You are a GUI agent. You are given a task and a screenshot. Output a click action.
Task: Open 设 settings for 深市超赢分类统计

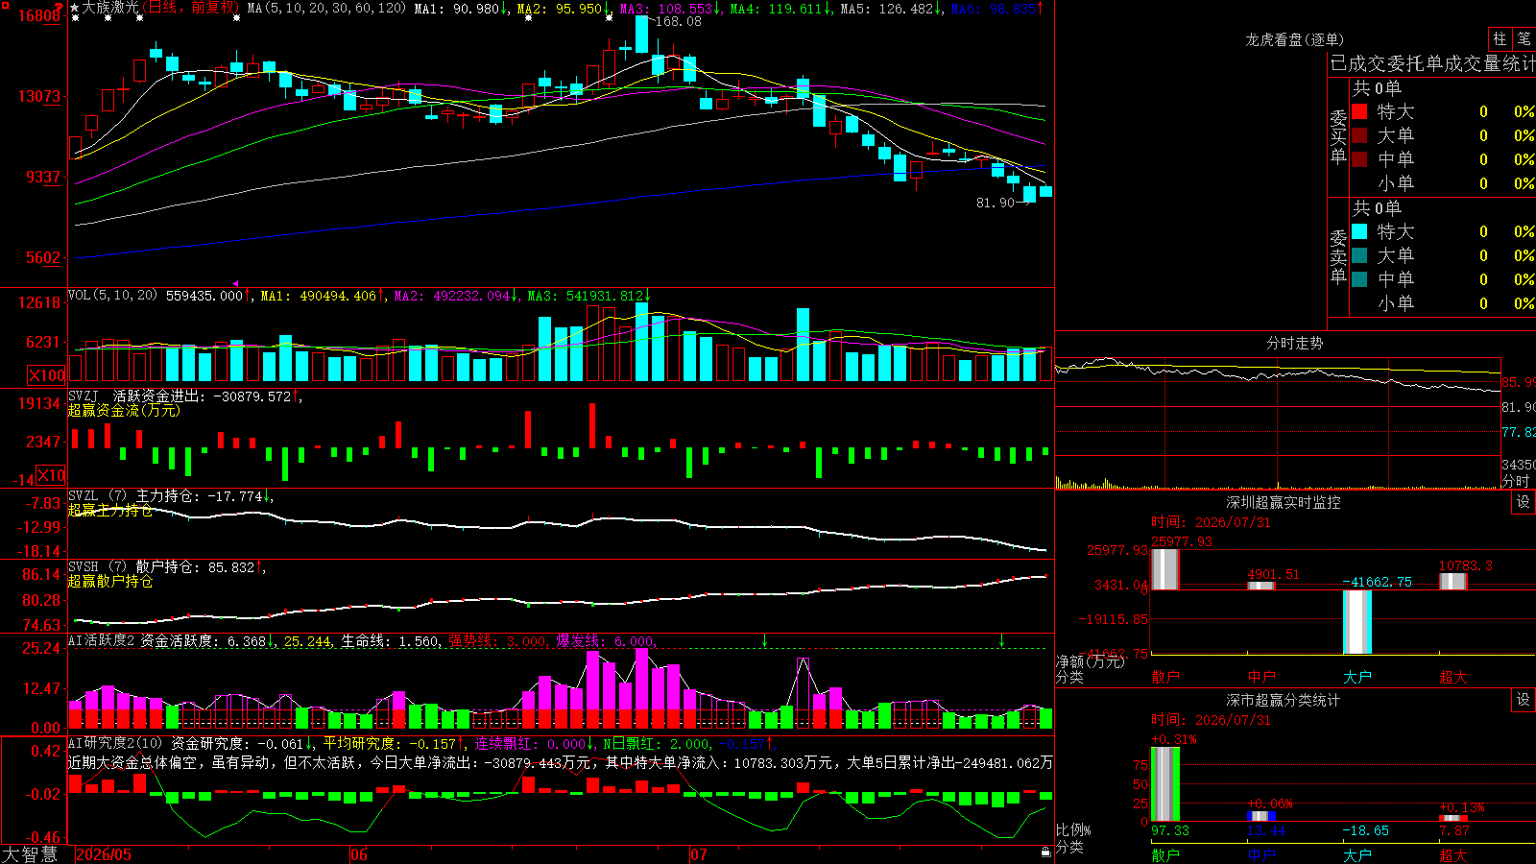(x=1524, y=700)
